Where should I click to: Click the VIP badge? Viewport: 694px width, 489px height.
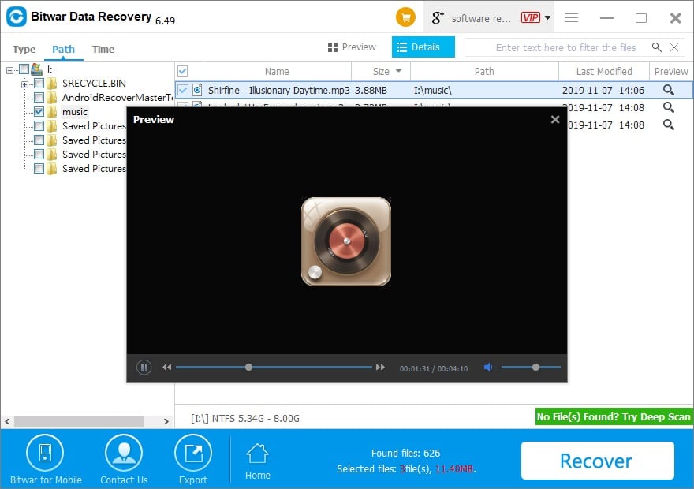tap(530, 17)
